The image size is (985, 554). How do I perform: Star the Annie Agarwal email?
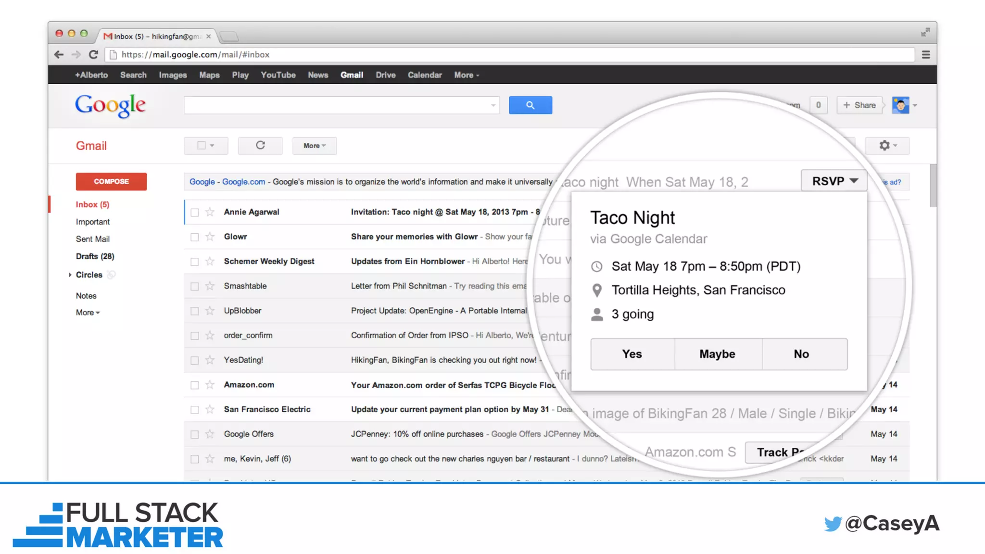tap(210, 212)
